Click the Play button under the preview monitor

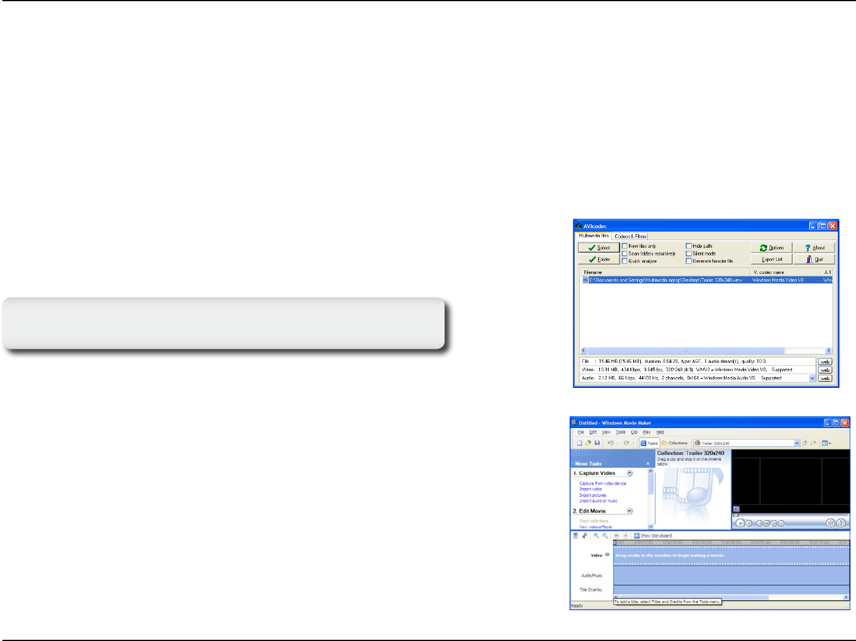coord(740,523)
